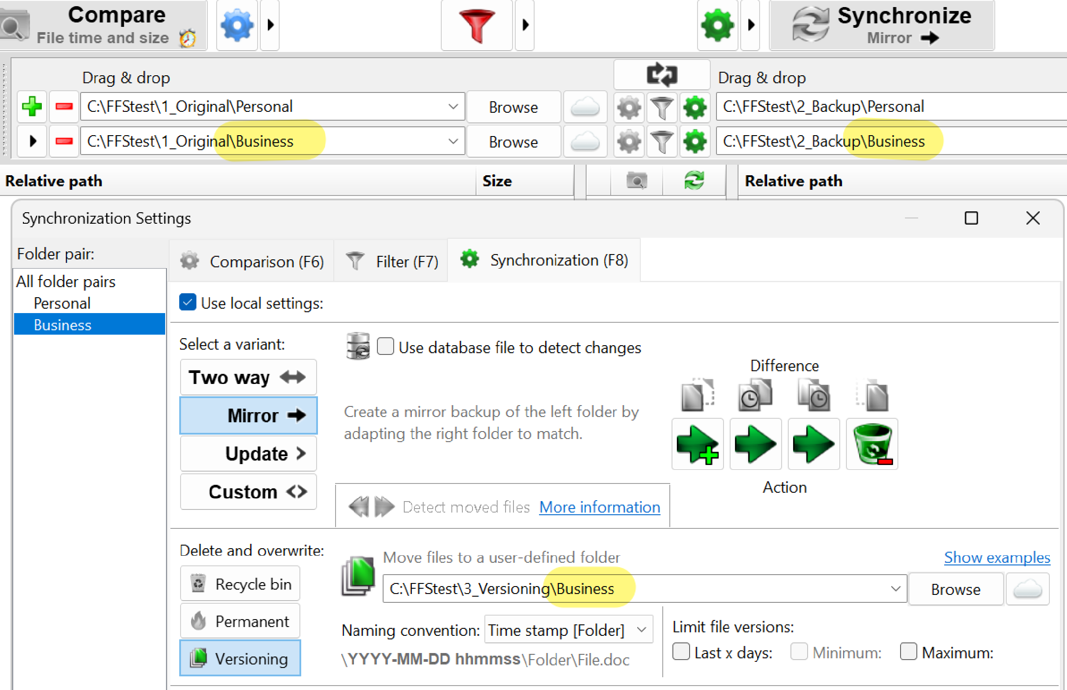Browse for the left Business folder

pyautogui.click(x=513, y=142)
